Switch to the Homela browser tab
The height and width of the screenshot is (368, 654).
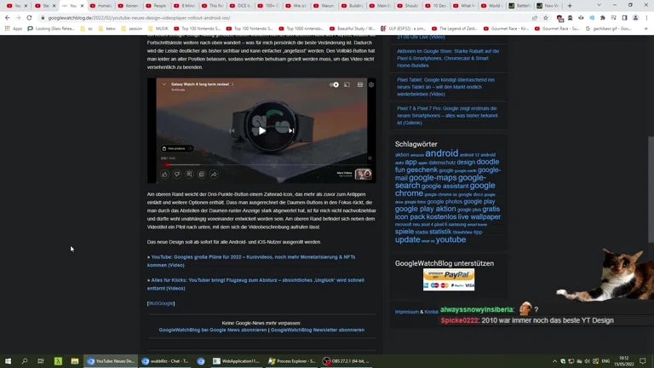pyautogui.click(x=100, y=6)
